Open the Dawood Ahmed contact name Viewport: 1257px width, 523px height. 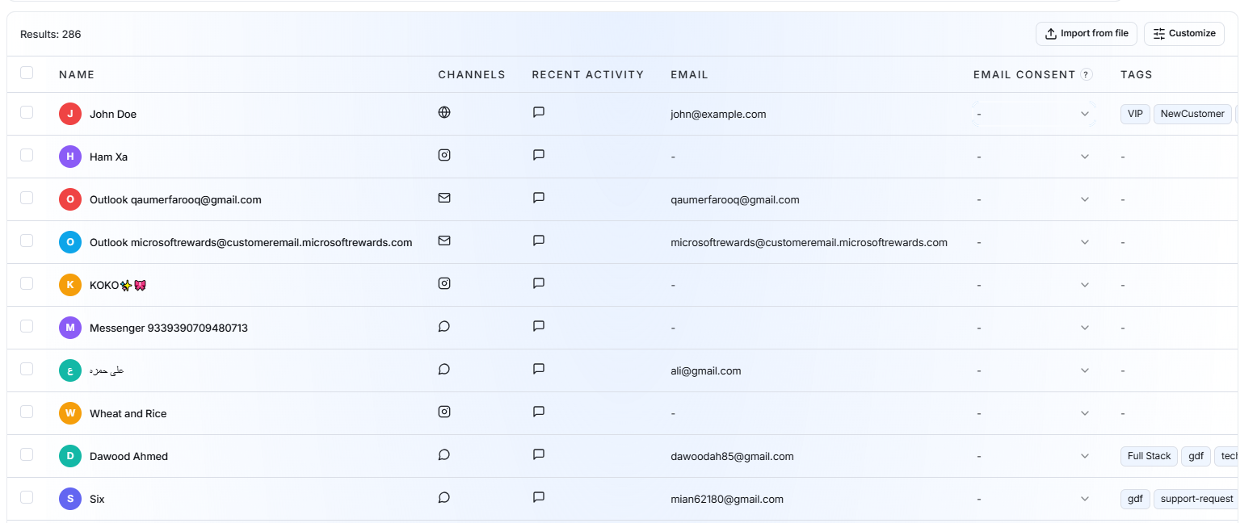(128, 456)
